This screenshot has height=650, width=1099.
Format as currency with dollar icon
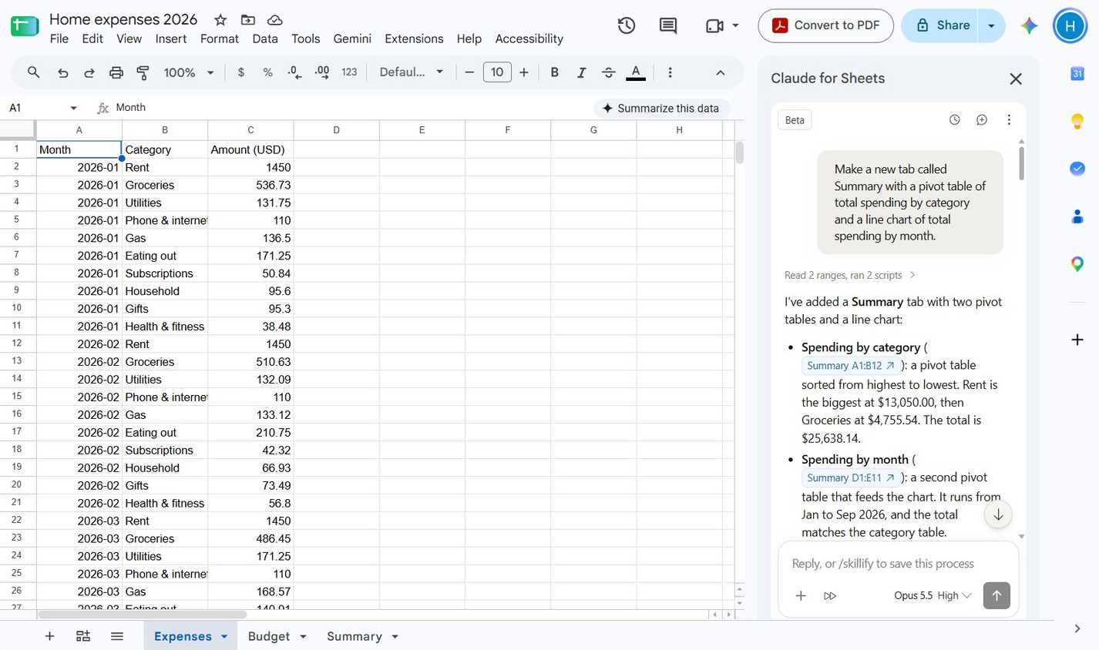[x=241, y=72]
